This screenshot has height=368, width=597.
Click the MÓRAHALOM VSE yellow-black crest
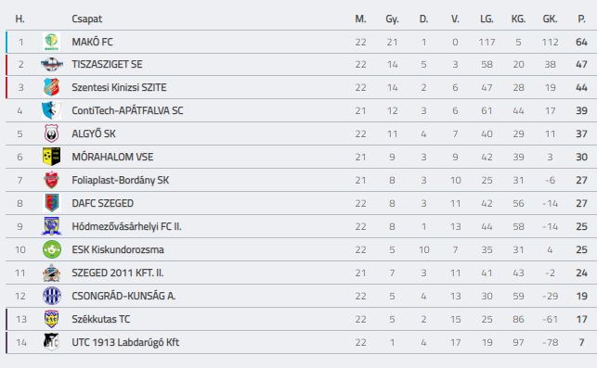click(x=51, y=157)
